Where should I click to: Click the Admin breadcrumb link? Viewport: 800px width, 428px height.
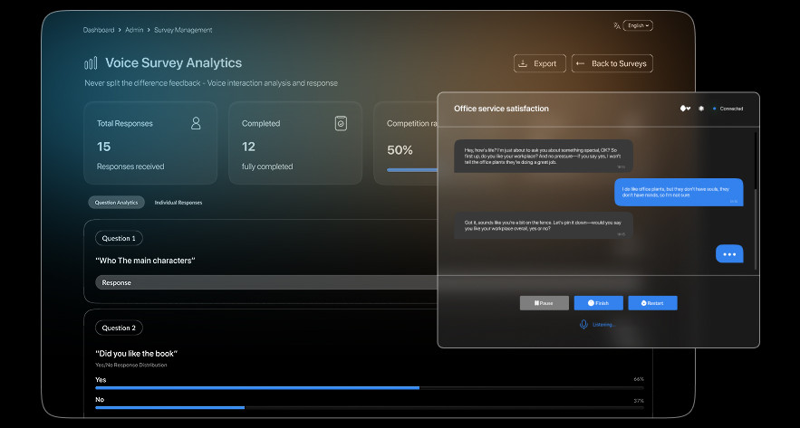[134, 30]
